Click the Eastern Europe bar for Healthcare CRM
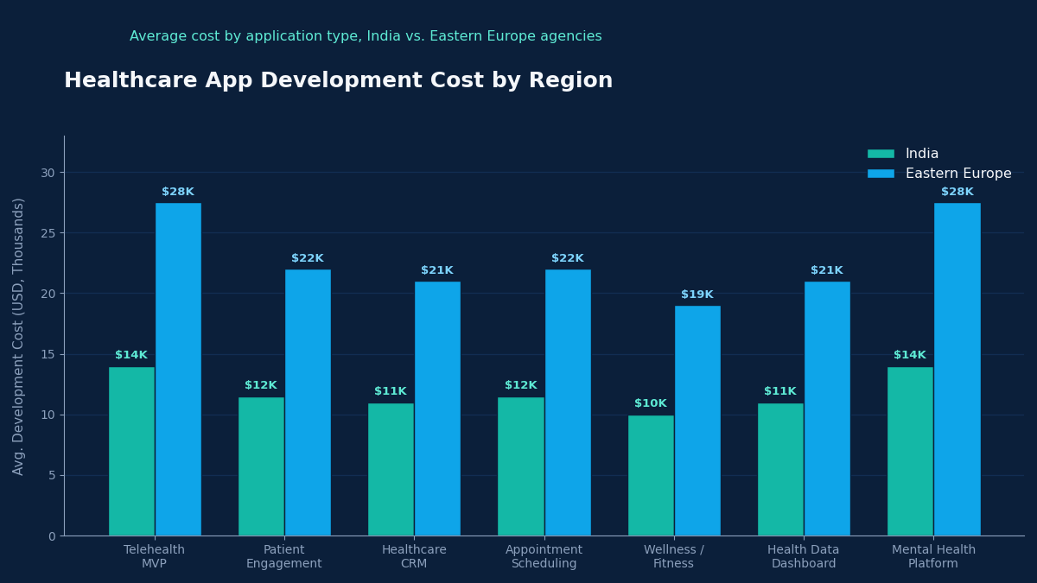The height and width of the screenshot is (583, 1037). tap(437, 409)
